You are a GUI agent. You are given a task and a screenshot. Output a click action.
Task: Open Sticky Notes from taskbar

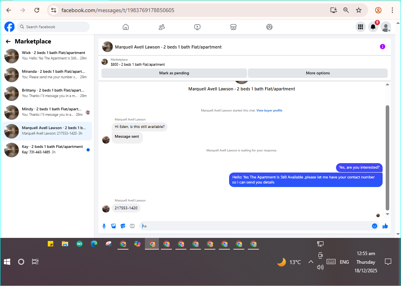(51, 244)
